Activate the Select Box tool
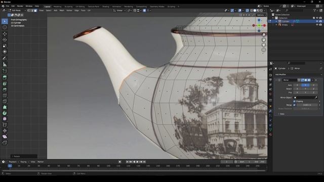This screenshot has height=182, width=324. [x=5, y=21]
